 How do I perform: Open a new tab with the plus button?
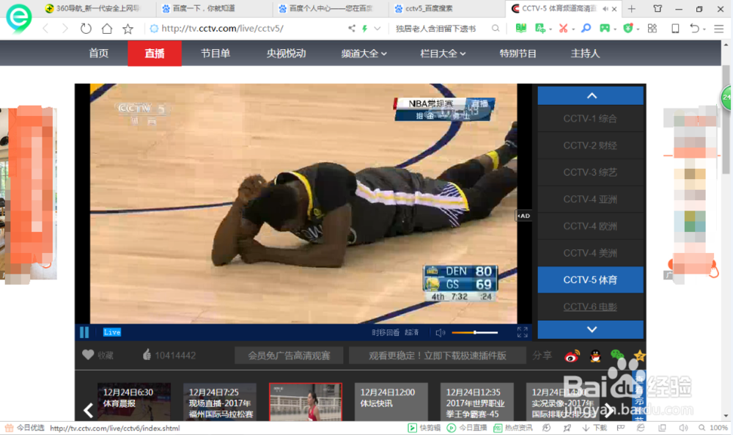pos(632,9)
